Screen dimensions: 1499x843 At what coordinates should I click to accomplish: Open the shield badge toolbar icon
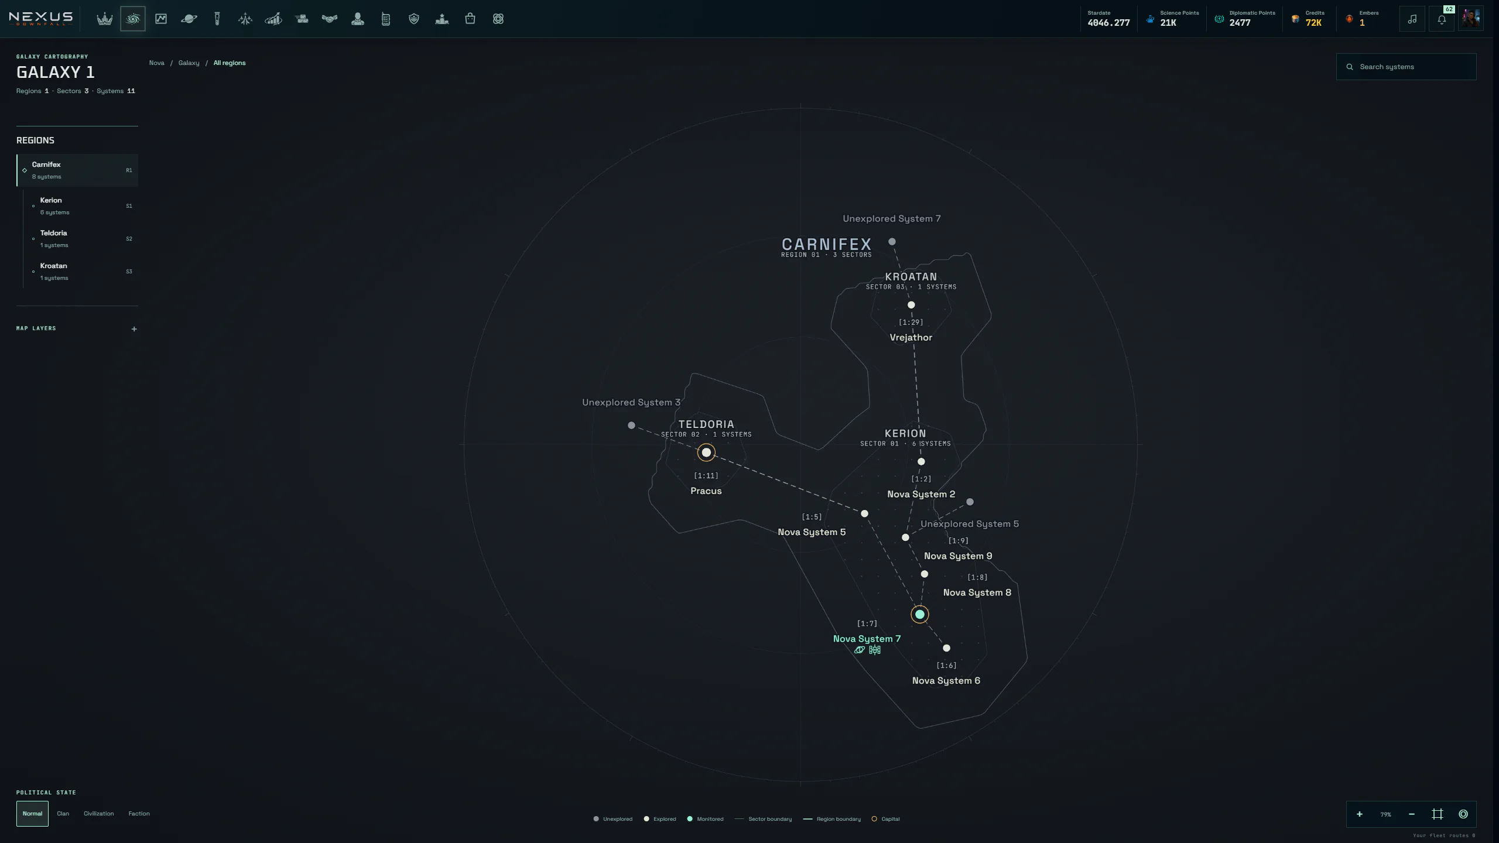coord(414,19)
